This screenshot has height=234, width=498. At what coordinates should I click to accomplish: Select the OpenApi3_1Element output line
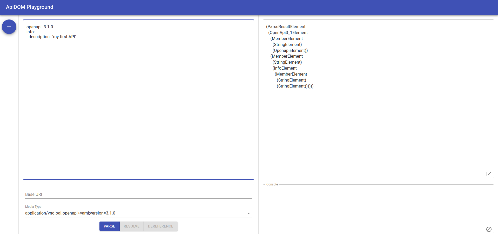(x=288, y=32)
